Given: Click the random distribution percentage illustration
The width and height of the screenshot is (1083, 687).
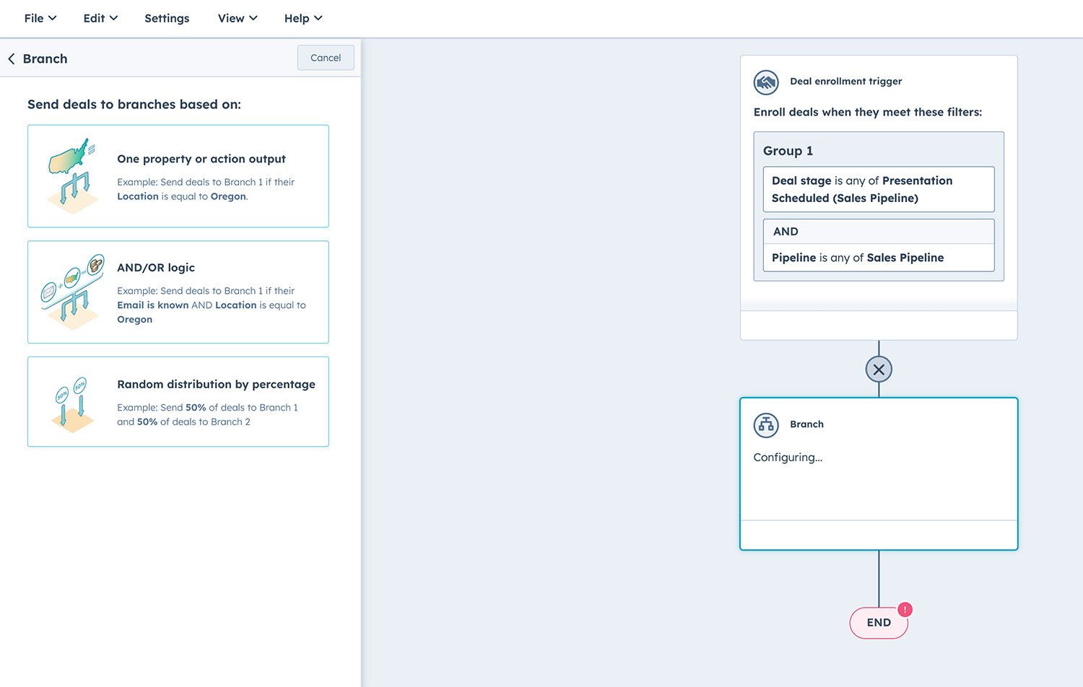Looking at the screenshot, I should click(72, 403).
